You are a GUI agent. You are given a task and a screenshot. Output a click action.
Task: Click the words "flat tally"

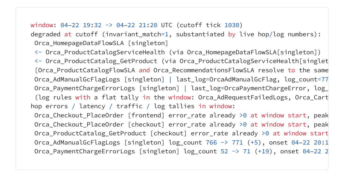(x=120, y=97)
